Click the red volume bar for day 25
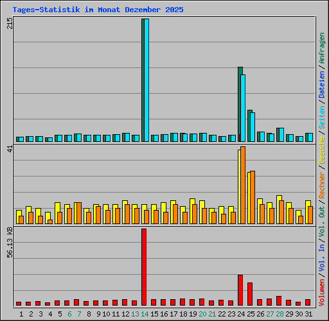329x321 pixels. click(x=250, y=294)
